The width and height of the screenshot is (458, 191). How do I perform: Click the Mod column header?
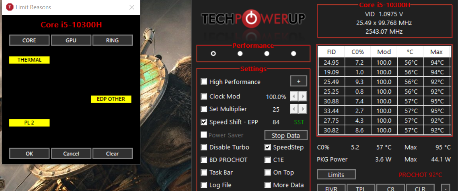(x=384, y=52)
